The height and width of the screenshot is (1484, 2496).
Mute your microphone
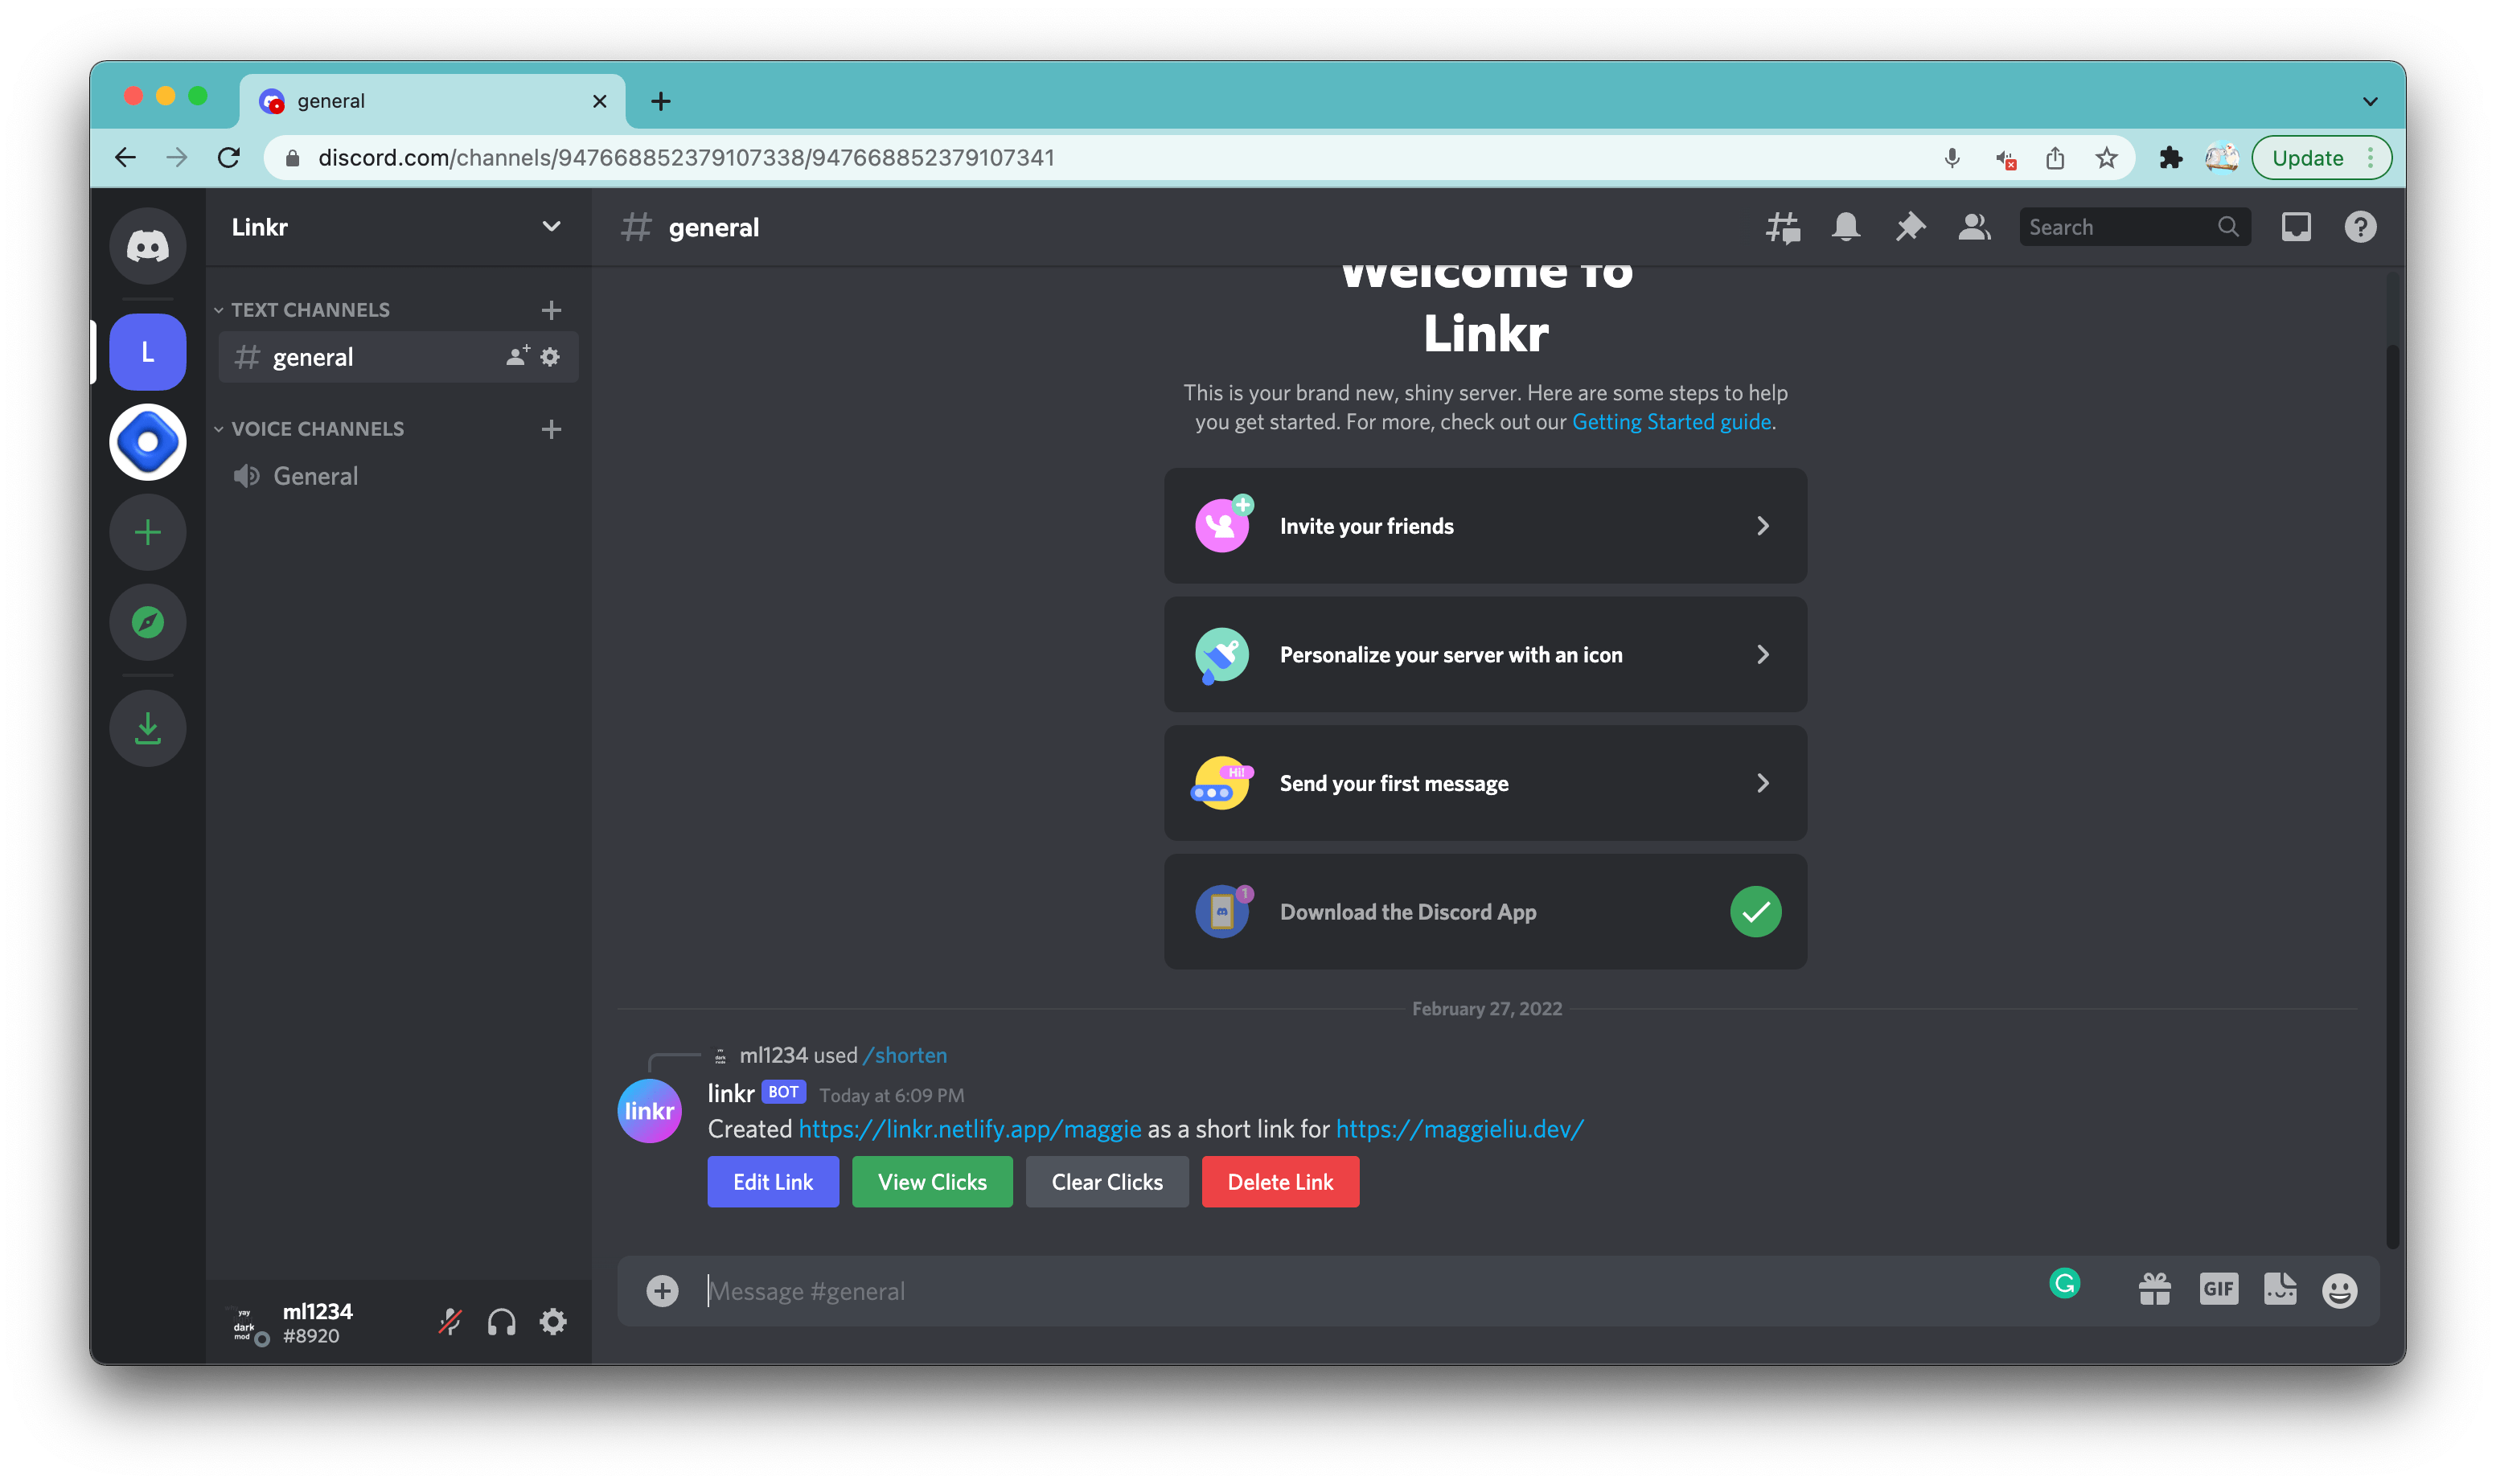(x=449, y=1321)
